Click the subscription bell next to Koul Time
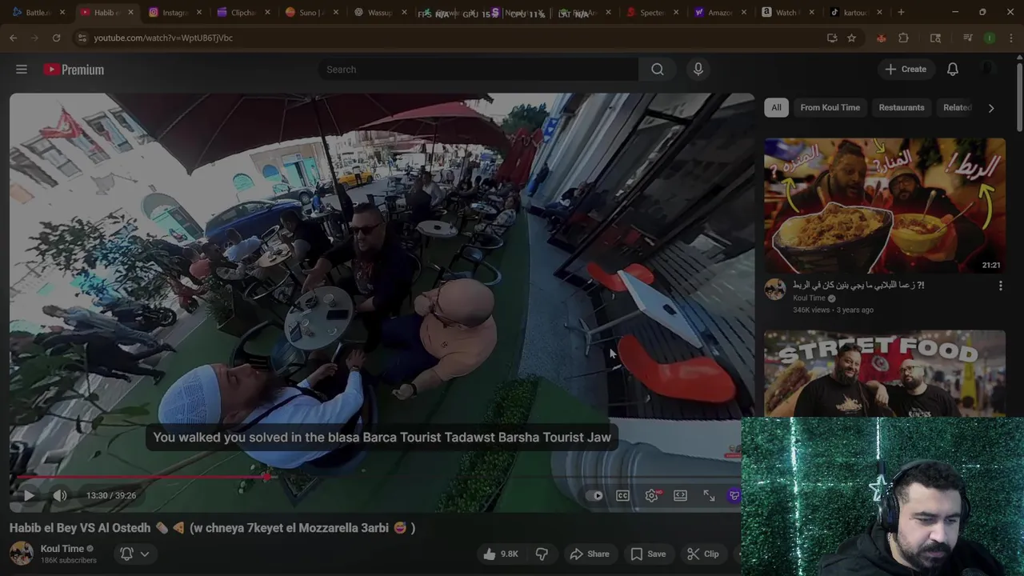The width and height of the screenshot is (1024, 576). (x=126, y=554)
